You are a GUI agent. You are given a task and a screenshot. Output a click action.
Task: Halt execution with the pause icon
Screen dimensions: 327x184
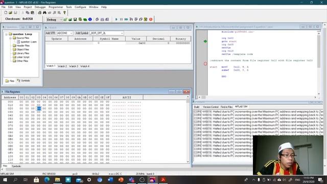coord(121,19)
